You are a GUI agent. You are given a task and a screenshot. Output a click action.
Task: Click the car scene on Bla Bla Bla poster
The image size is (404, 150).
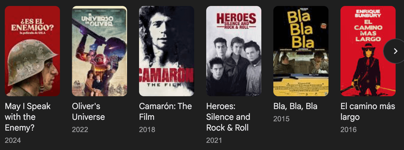[301, 64]
